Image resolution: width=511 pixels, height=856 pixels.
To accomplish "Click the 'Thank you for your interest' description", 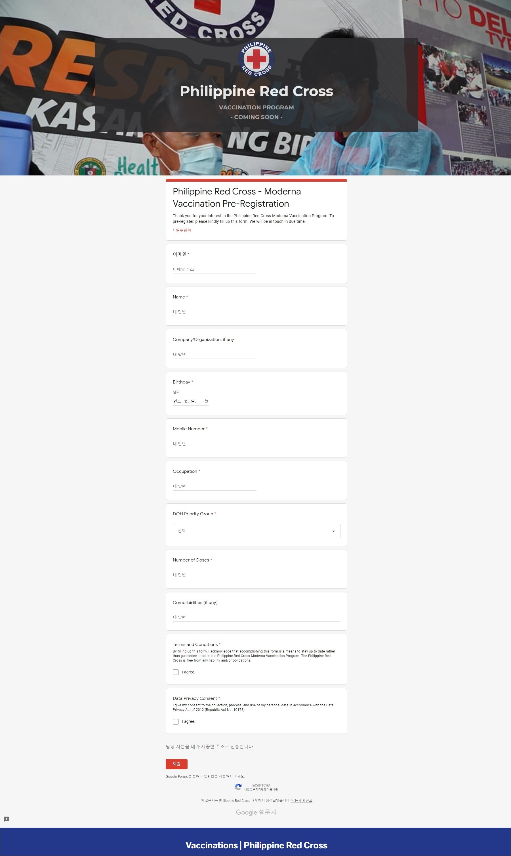I will click(x=253, y=218).
